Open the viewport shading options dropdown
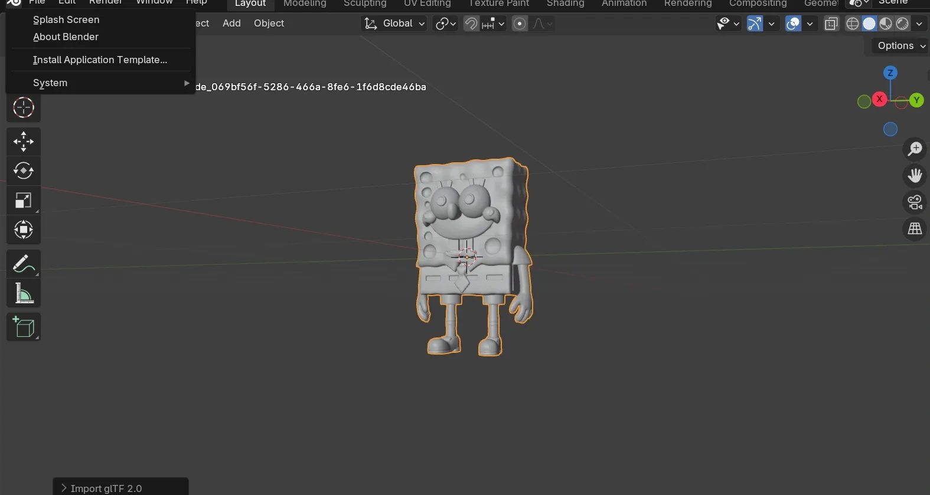The image size is (930, 495). coord(919,24)
